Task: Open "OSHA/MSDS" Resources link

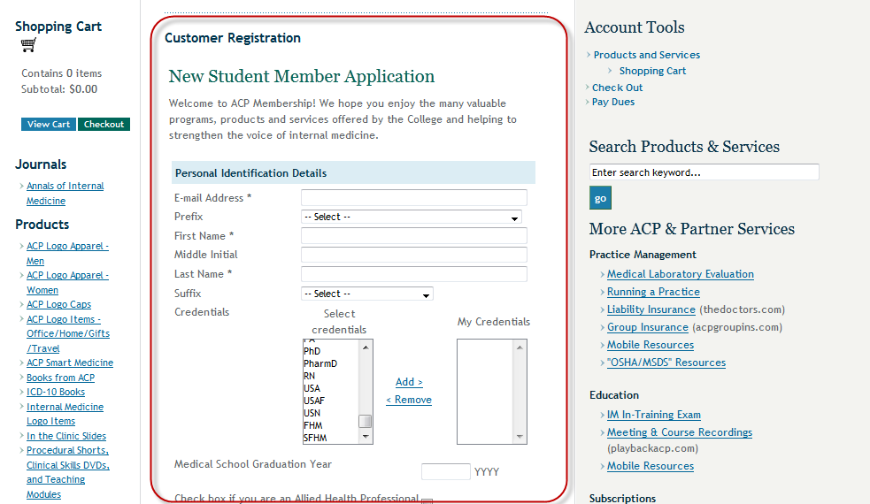Action: pos(666,363)
